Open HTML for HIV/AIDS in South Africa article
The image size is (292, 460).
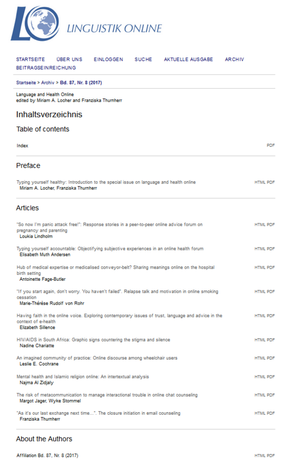click(260, 340)
